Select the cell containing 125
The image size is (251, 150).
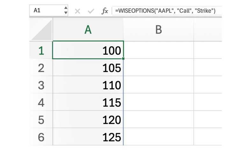pos(88,137)
